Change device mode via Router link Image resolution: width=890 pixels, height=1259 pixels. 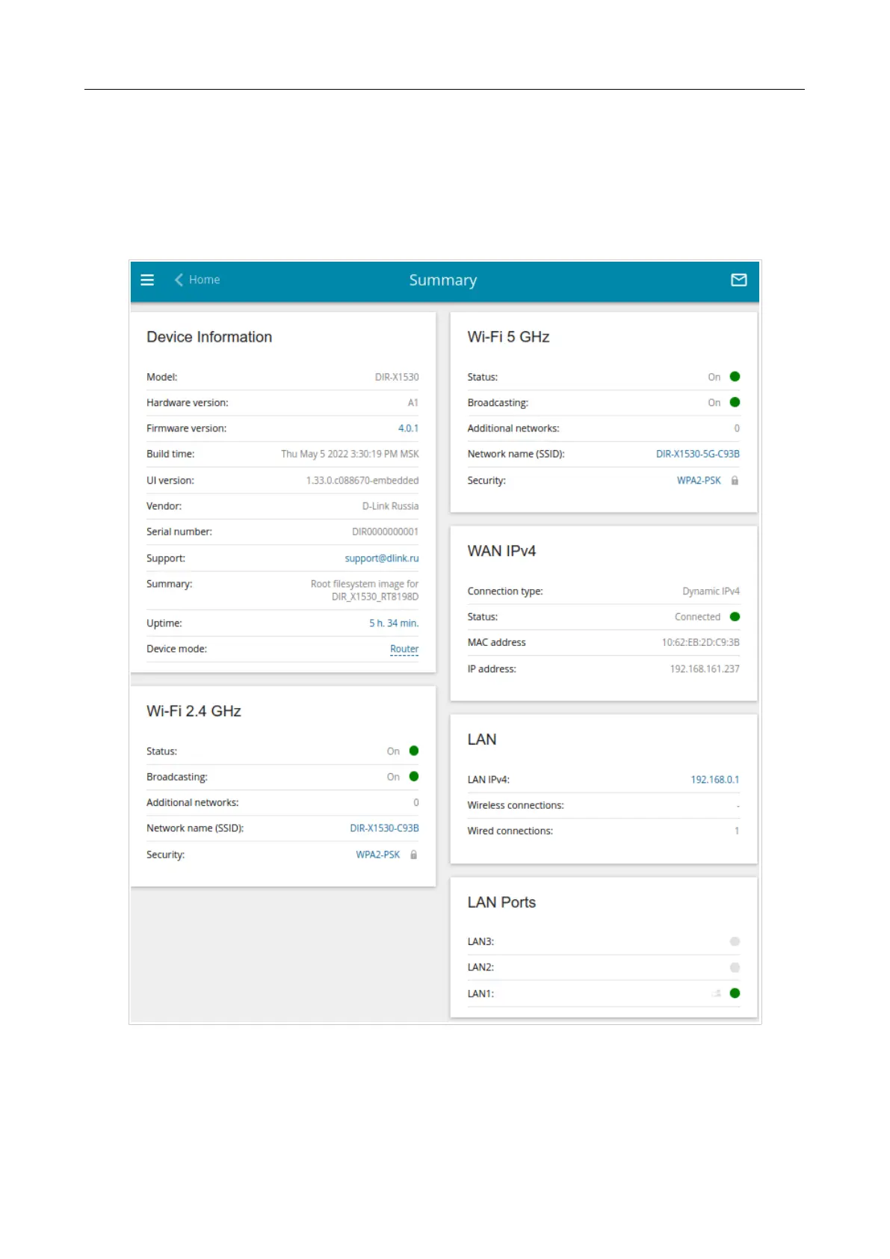(x=404, y=649)
